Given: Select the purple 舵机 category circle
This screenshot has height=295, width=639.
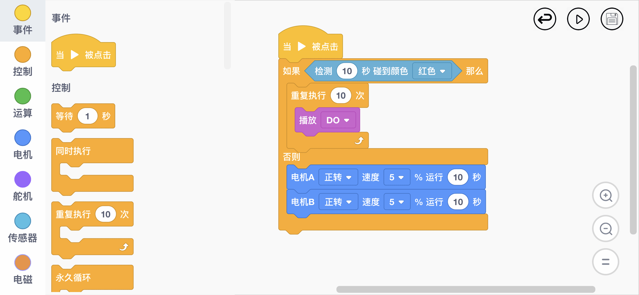Looking at the screenshot, I should point(23,179).
